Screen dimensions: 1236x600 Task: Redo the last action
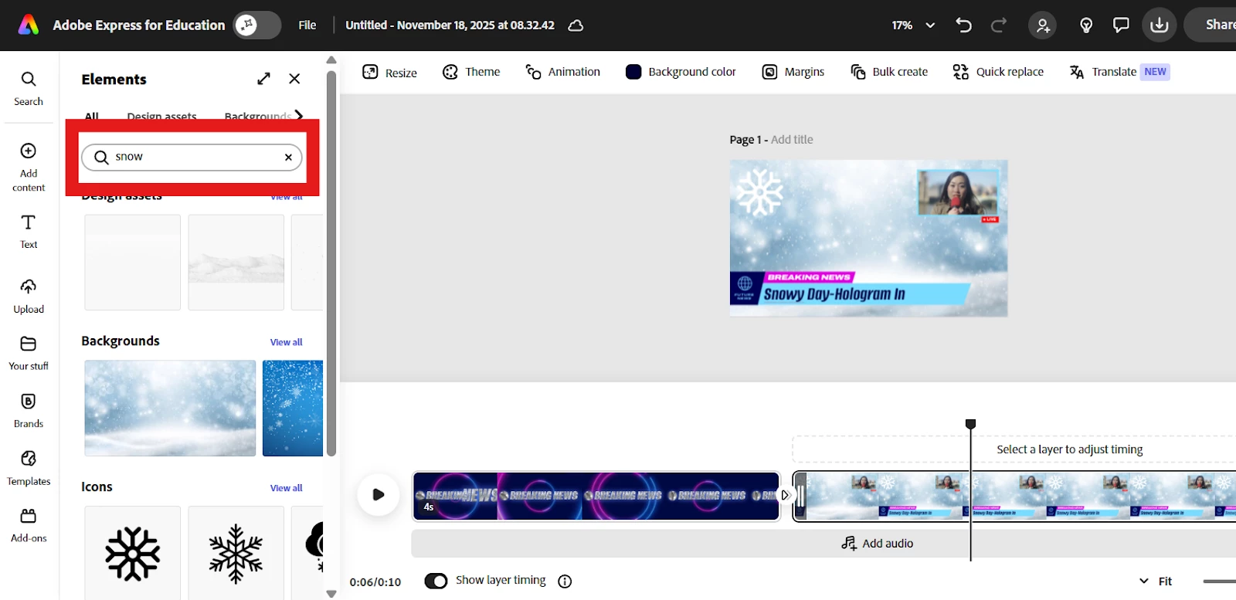(999, 25)
